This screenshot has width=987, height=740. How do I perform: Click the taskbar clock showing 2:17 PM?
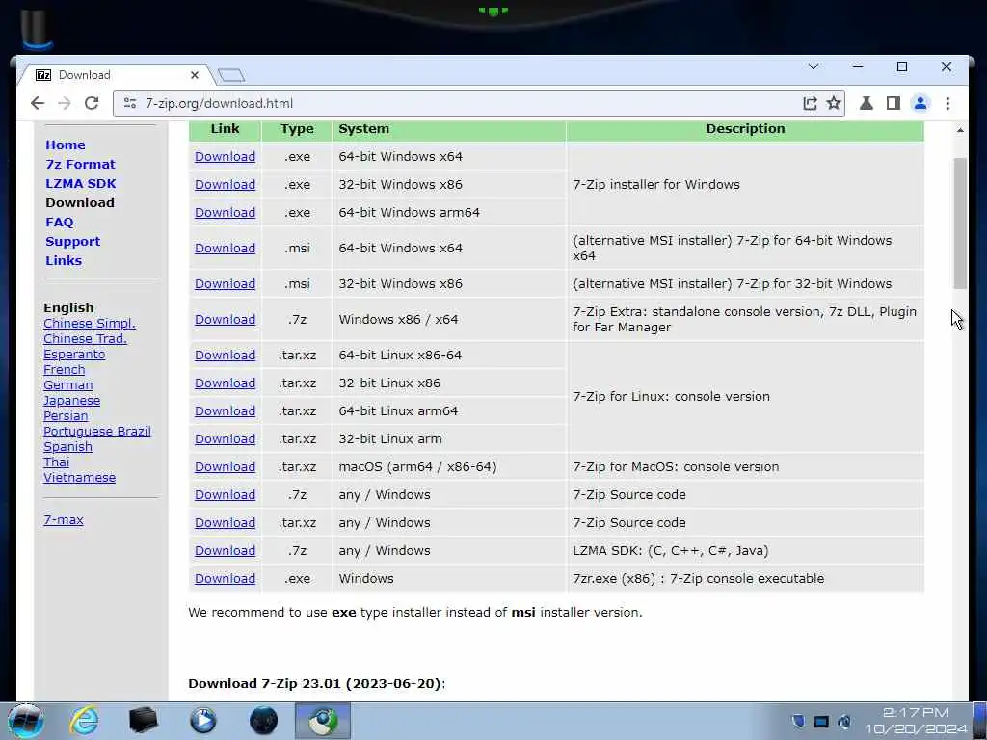[x=916, y=721]
